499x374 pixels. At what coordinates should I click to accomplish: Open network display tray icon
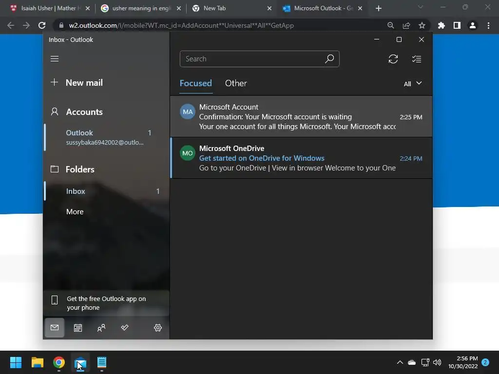425,362
